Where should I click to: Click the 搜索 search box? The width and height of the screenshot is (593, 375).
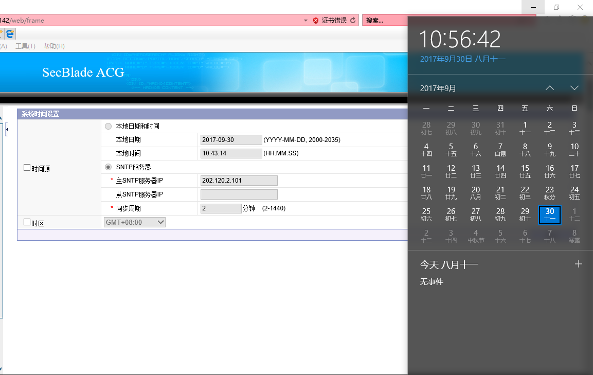coord(385,21)
